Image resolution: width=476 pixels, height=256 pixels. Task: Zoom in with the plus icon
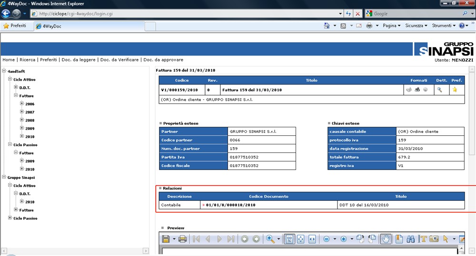pyautogui.click(x=343, y=239)
